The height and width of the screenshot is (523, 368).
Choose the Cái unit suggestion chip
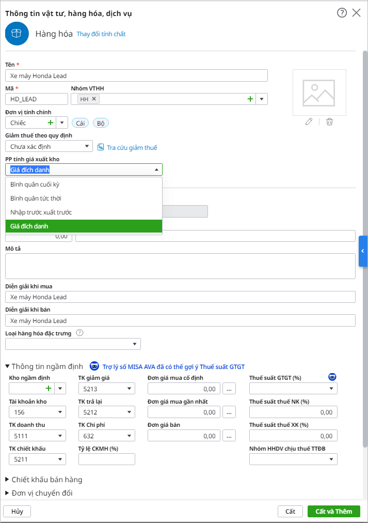81,123
